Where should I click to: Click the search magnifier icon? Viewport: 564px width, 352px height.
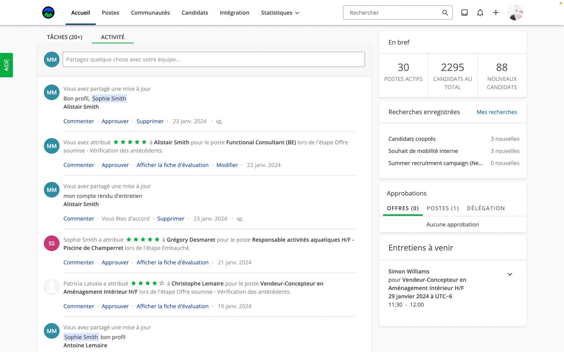[x=445, y=13]
